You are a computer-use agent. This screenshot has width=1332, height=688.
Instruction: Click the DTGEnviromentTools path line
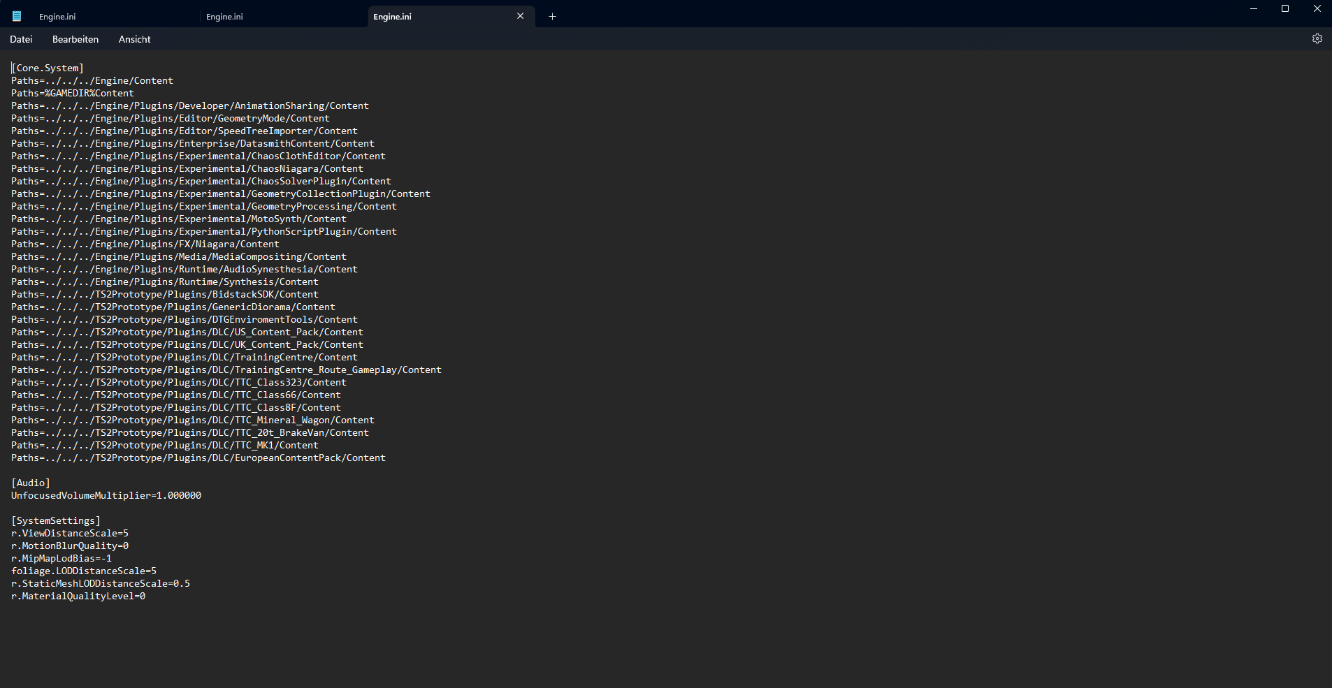[x=184, y=319]
